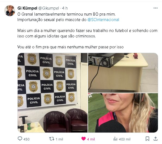Open the @SCInternacional mention link
Image resolution: width=162 pixels, height=144 pixels.
pyautogui.click(x=103, y=20)
